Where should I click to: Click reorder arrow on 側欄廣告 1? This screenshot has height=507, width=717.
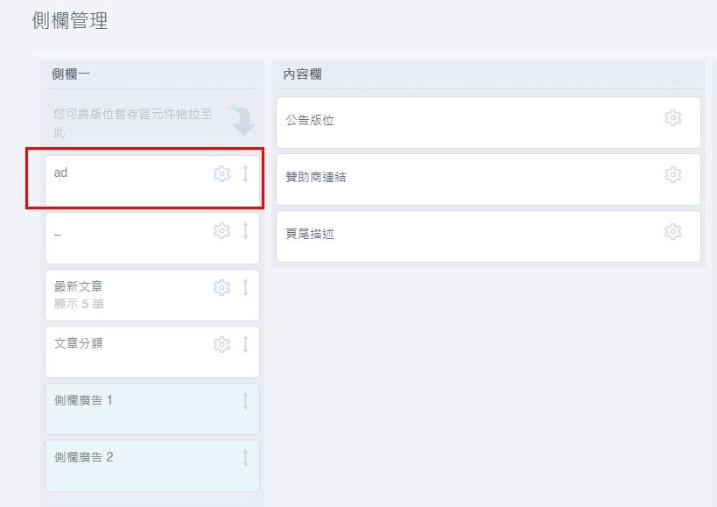pyautogui.click(x=245, y=401)
